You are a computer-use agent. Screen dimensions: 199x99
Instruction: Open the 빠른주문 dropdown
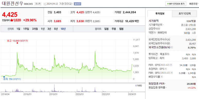point(194,4)
